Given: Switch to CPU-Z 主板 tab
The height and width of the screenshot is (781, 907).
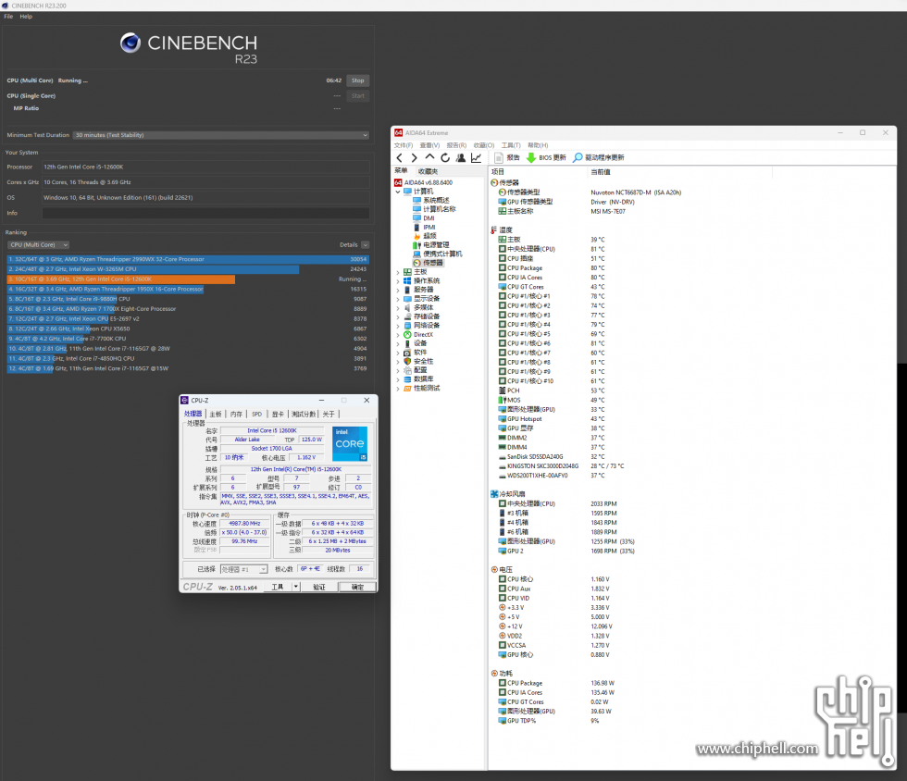Looking at the screenshot, I should coord(216,415).
